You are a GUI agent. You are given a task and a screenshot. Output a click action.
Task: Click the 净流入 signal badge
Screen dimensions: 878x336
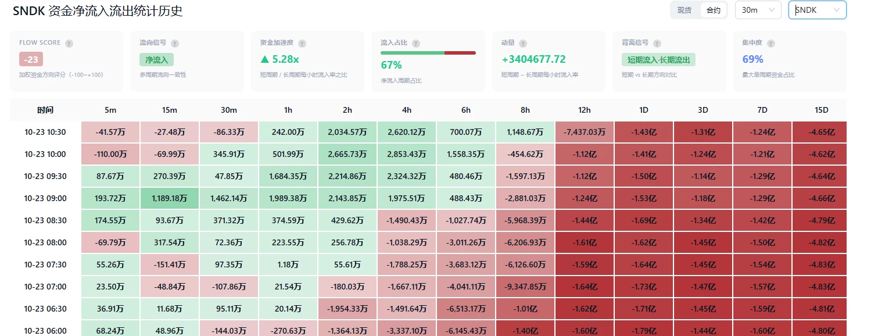(156, 59)
